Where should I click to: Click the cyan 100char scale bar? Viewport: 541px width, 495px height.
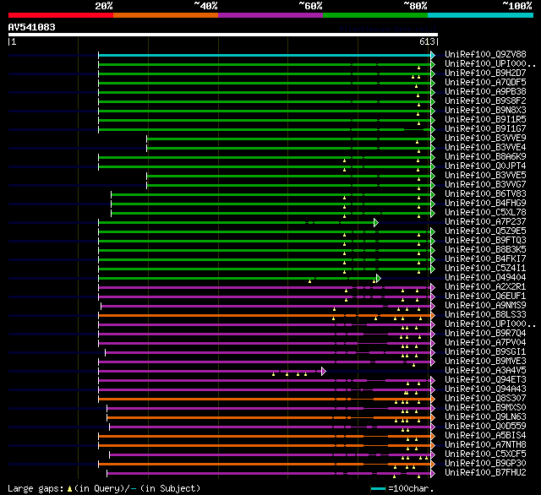click(378, 488)
